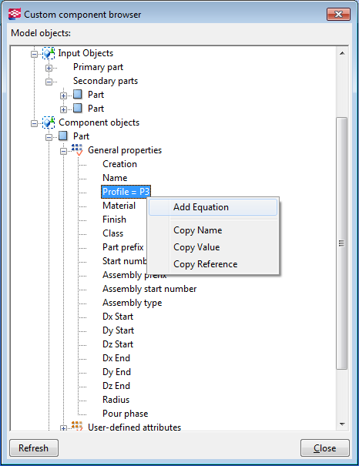Select the Secondary parts tree item

106,81
